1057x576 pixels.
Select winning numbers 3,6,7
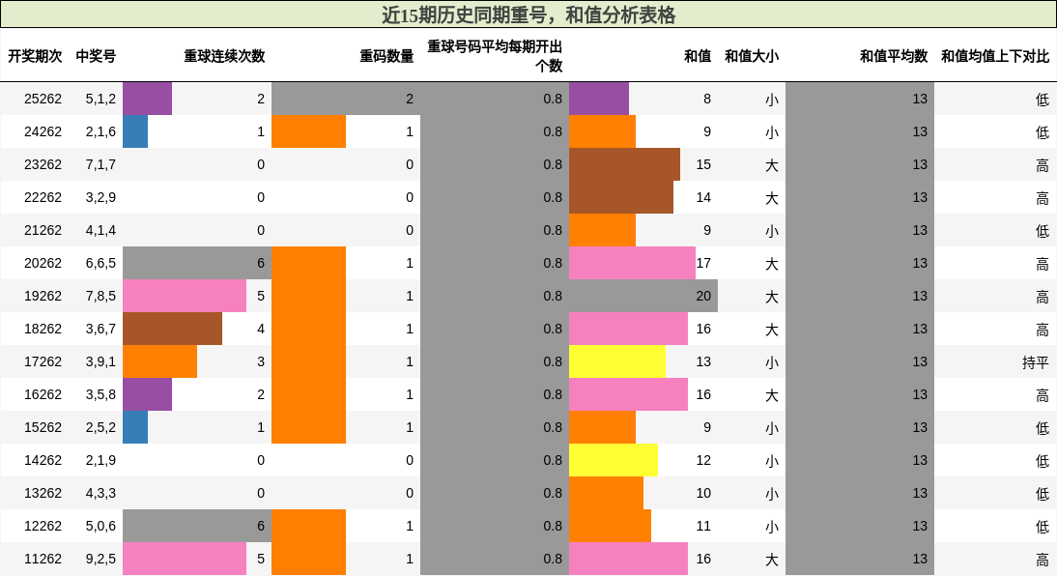[x=100, y=330]
